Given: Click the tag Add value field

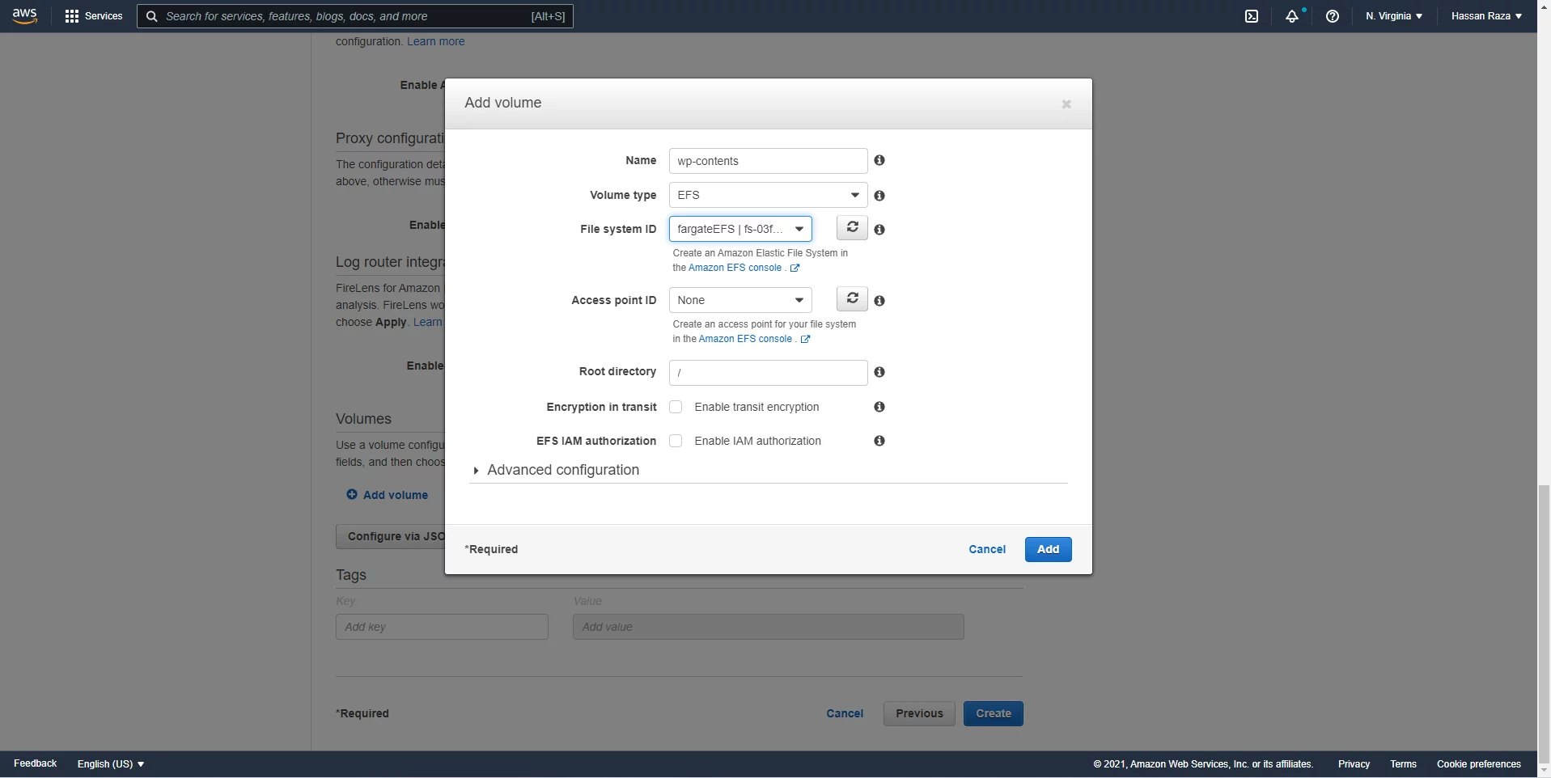Looking at the screenshot, I should pyautogui.click(x=768, y=627).
